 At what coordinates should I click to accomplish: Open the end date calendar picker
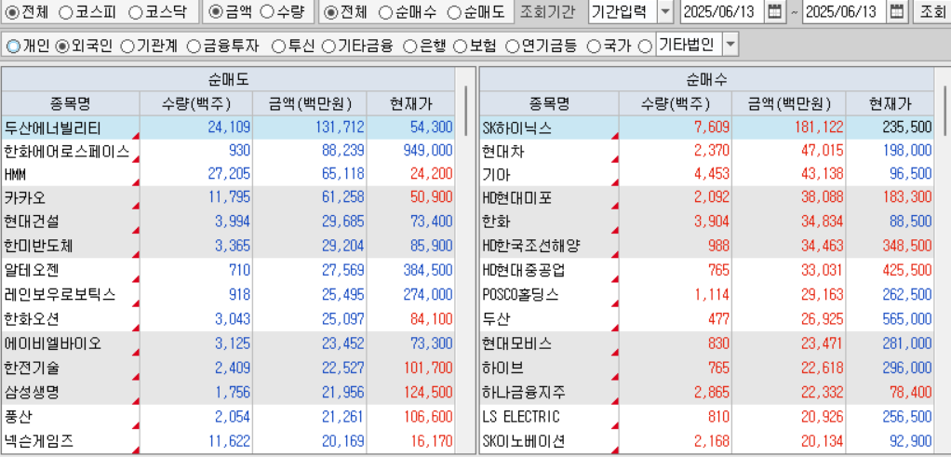click(898, 11)
